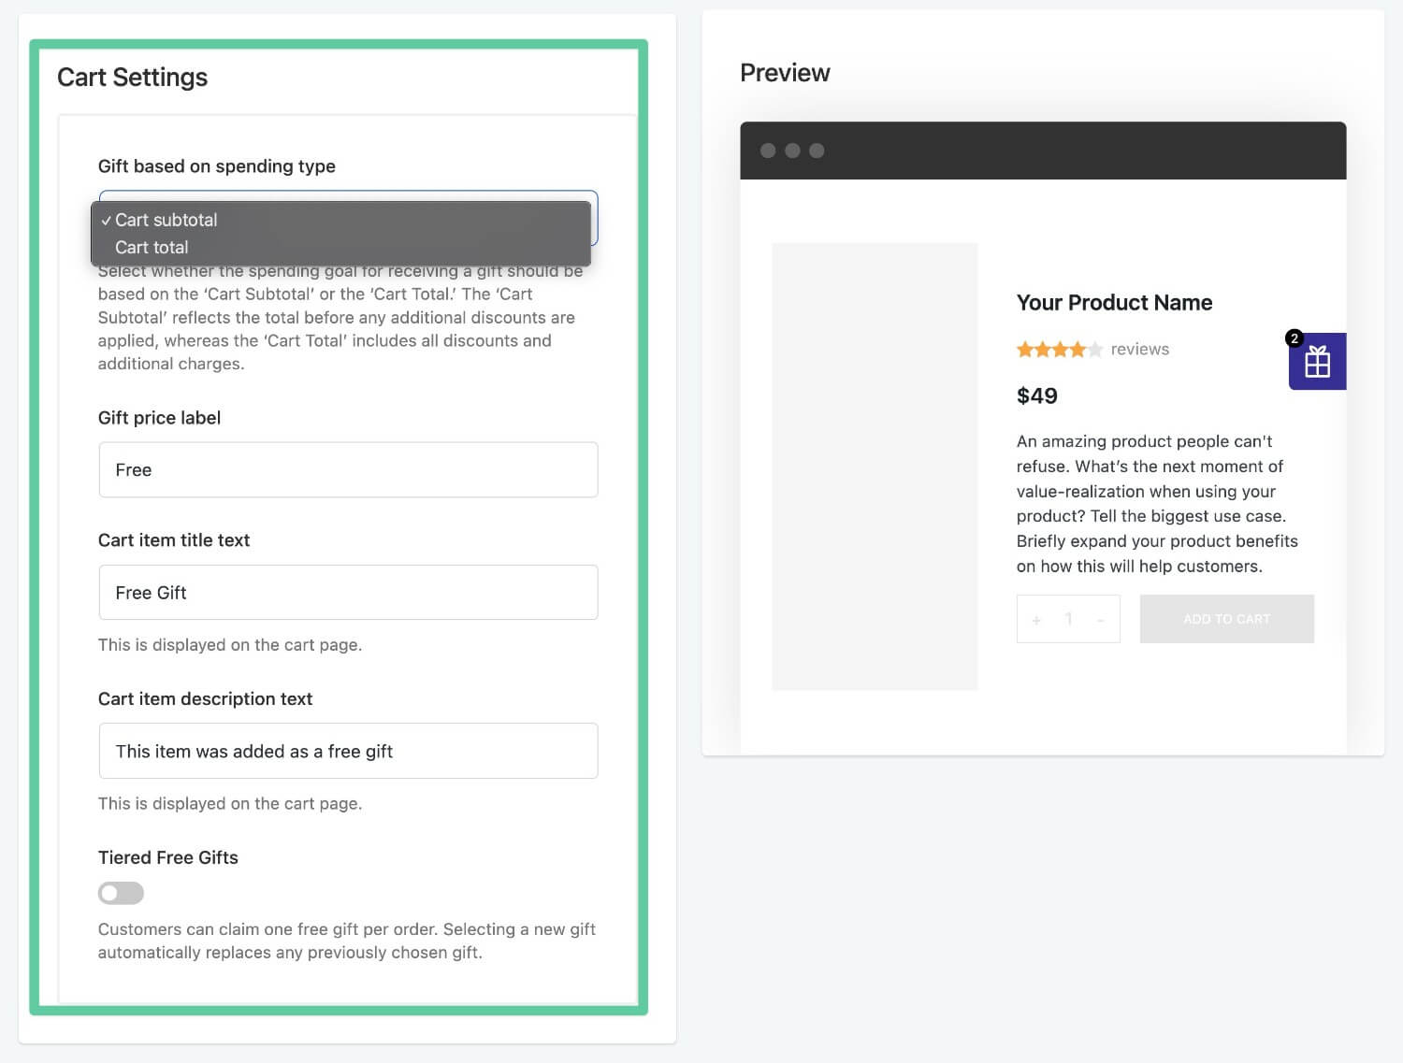Screen dimensions: 1403x1063
Task: Click the gray product image placeholder
Action: tap(875, 467)
